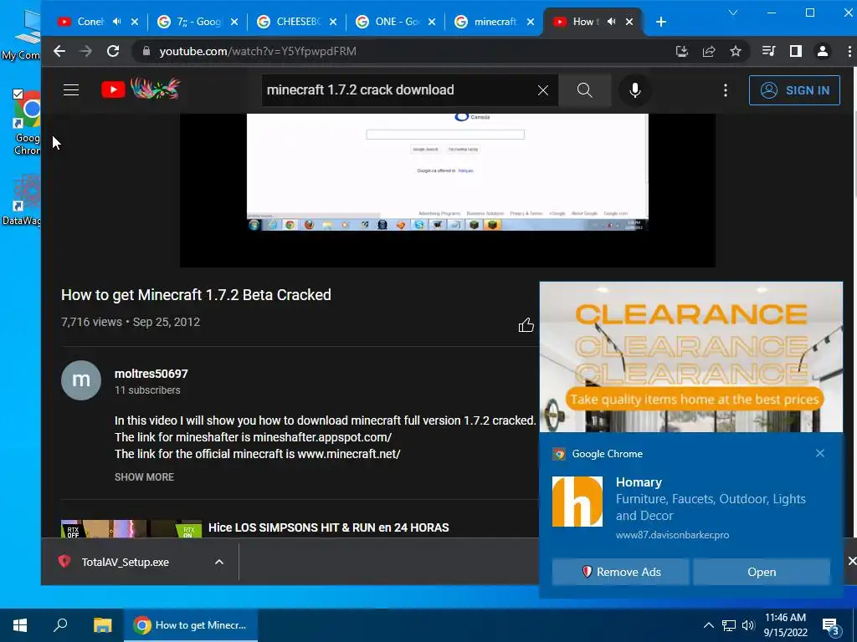Open Chrome media controls
The width and height of the screenshot is (857, 642).
click(x=768, y=51)
